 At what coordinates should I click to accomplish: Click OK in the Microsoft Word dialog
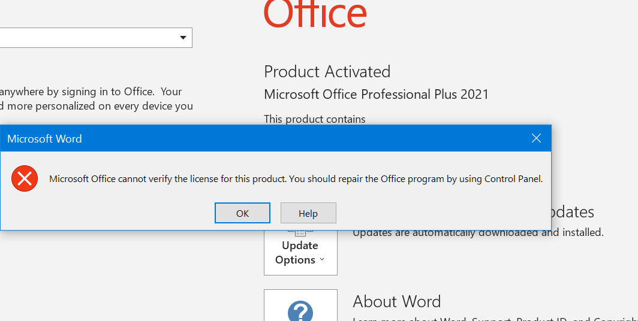click(242, 213)
